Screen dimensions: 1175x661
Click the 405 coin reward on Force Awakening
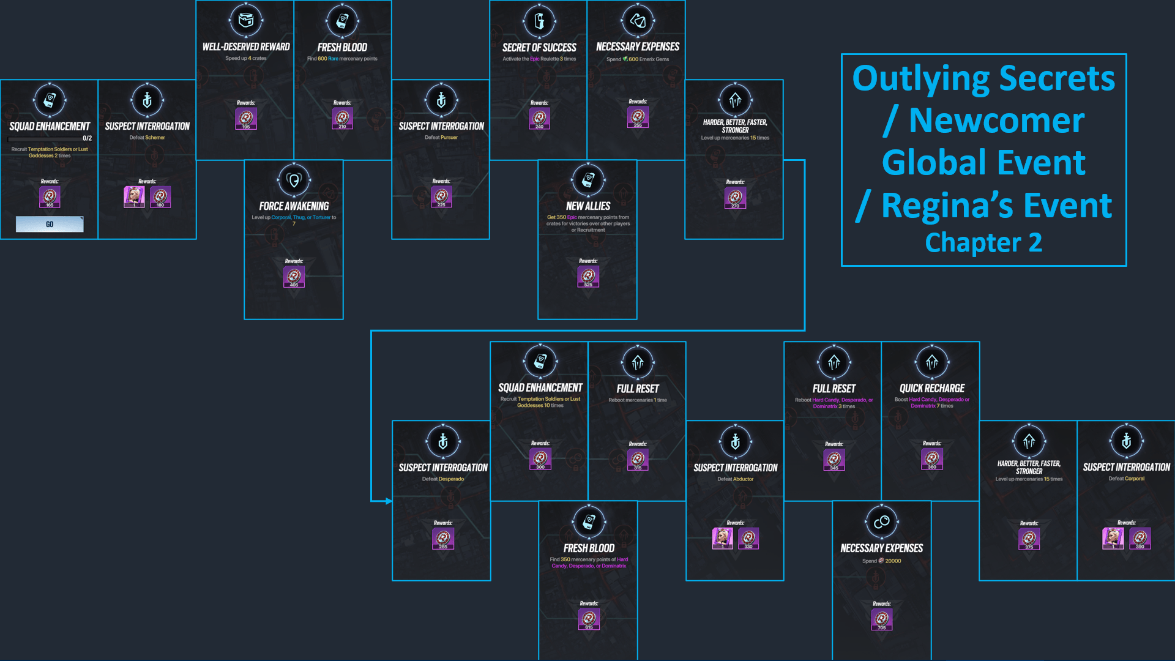[294, 276]
